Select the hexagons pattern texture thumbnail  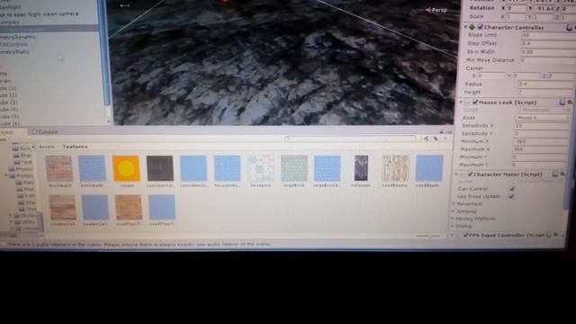coord(260,168)
